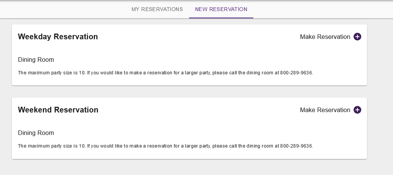The image size is (393, 175).
Task: Click the plus icon for Weekend Reservation
Action: [357, 110]
